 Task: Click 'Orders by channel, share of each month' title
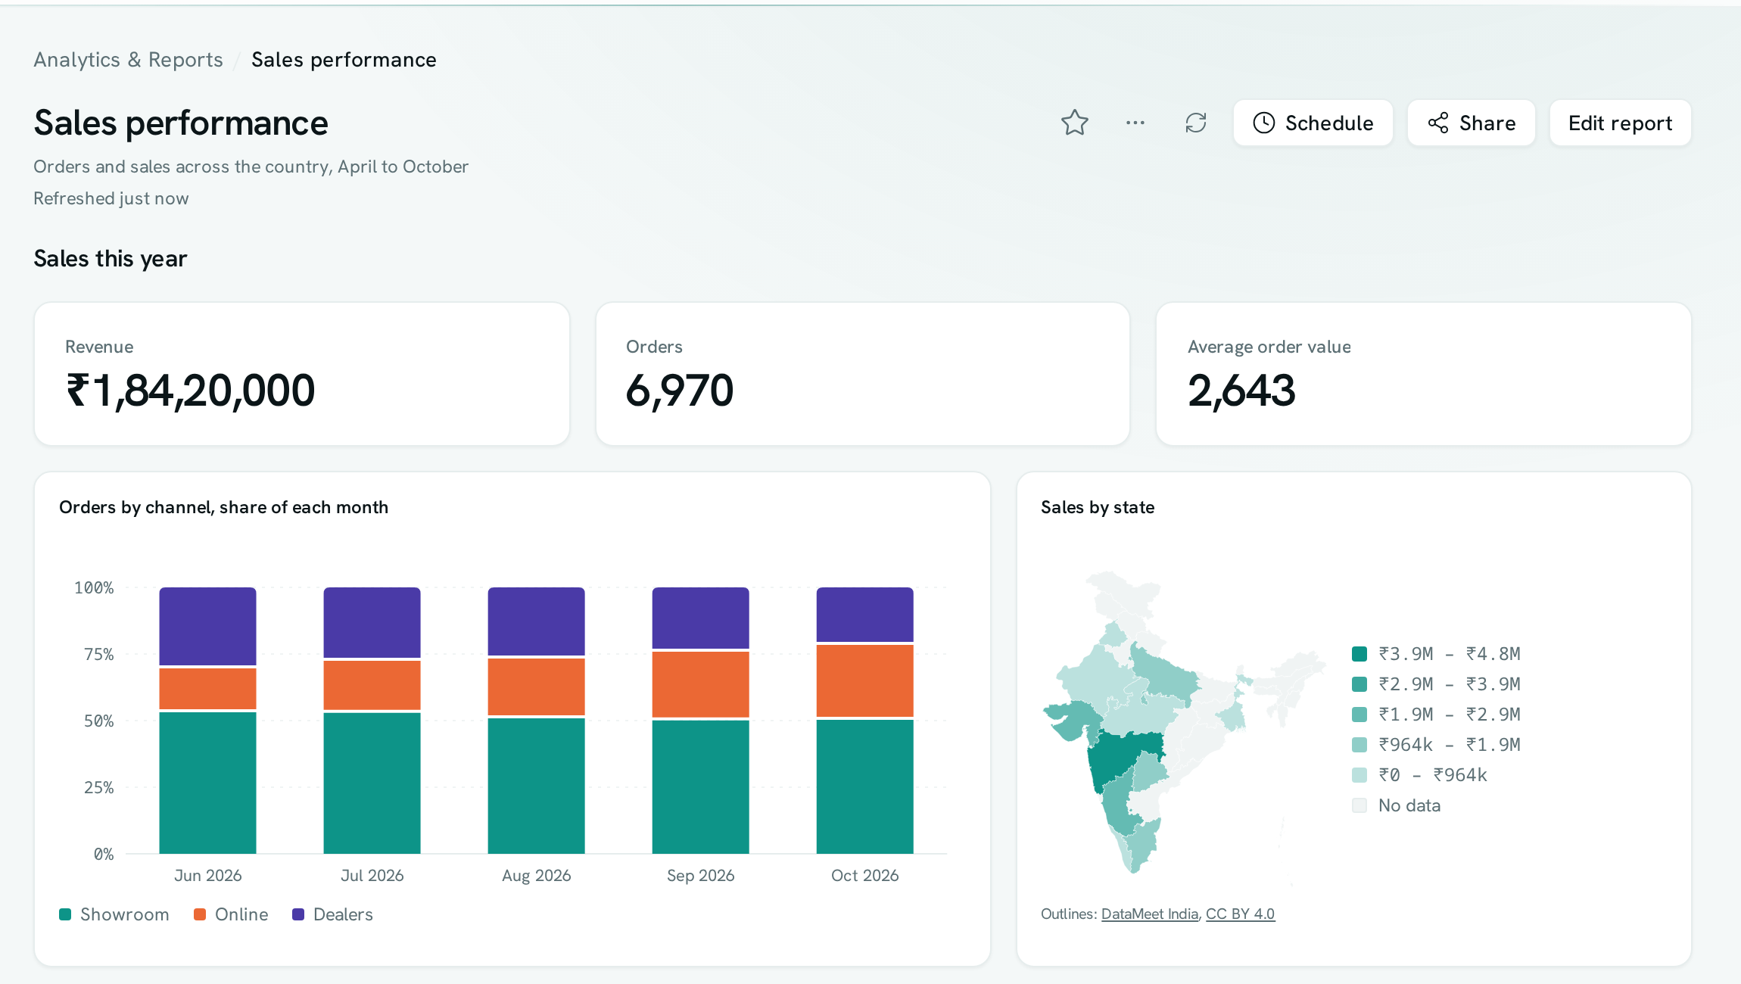coord(223,507)
